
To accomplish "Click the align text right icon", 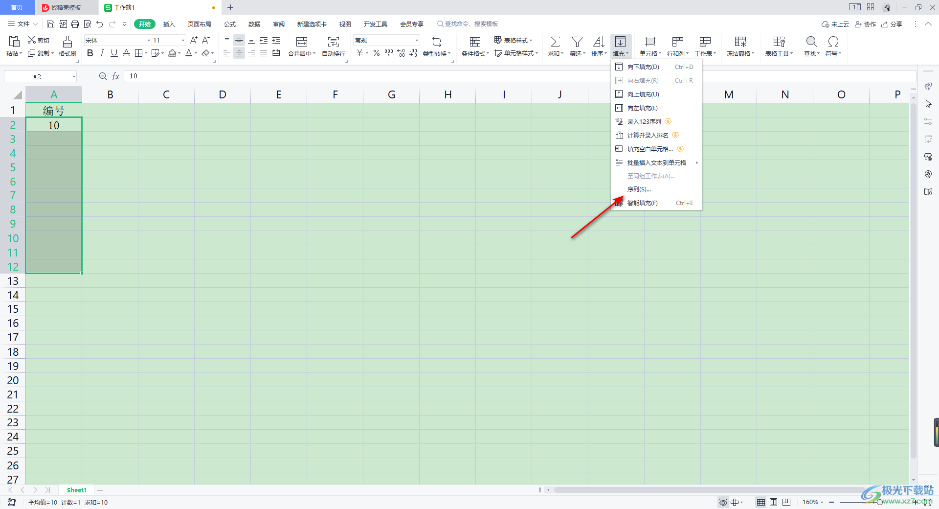I will click(251, 53).
